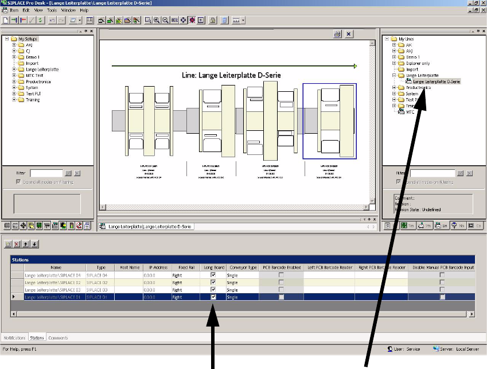Image resolution: width=487 pixels, height=369 pixels.
Task: Click the Undo toolbar icon
Action: (52, 21)
